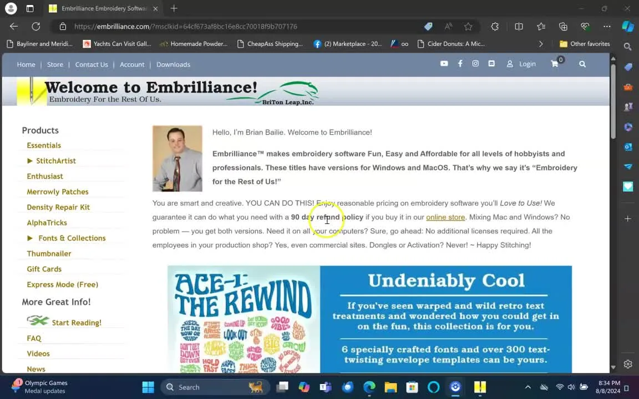Open Microsoft Teams taskbar icon
Image resolution: width=639 pixels, height=399 pixels.
click(326, 387)
